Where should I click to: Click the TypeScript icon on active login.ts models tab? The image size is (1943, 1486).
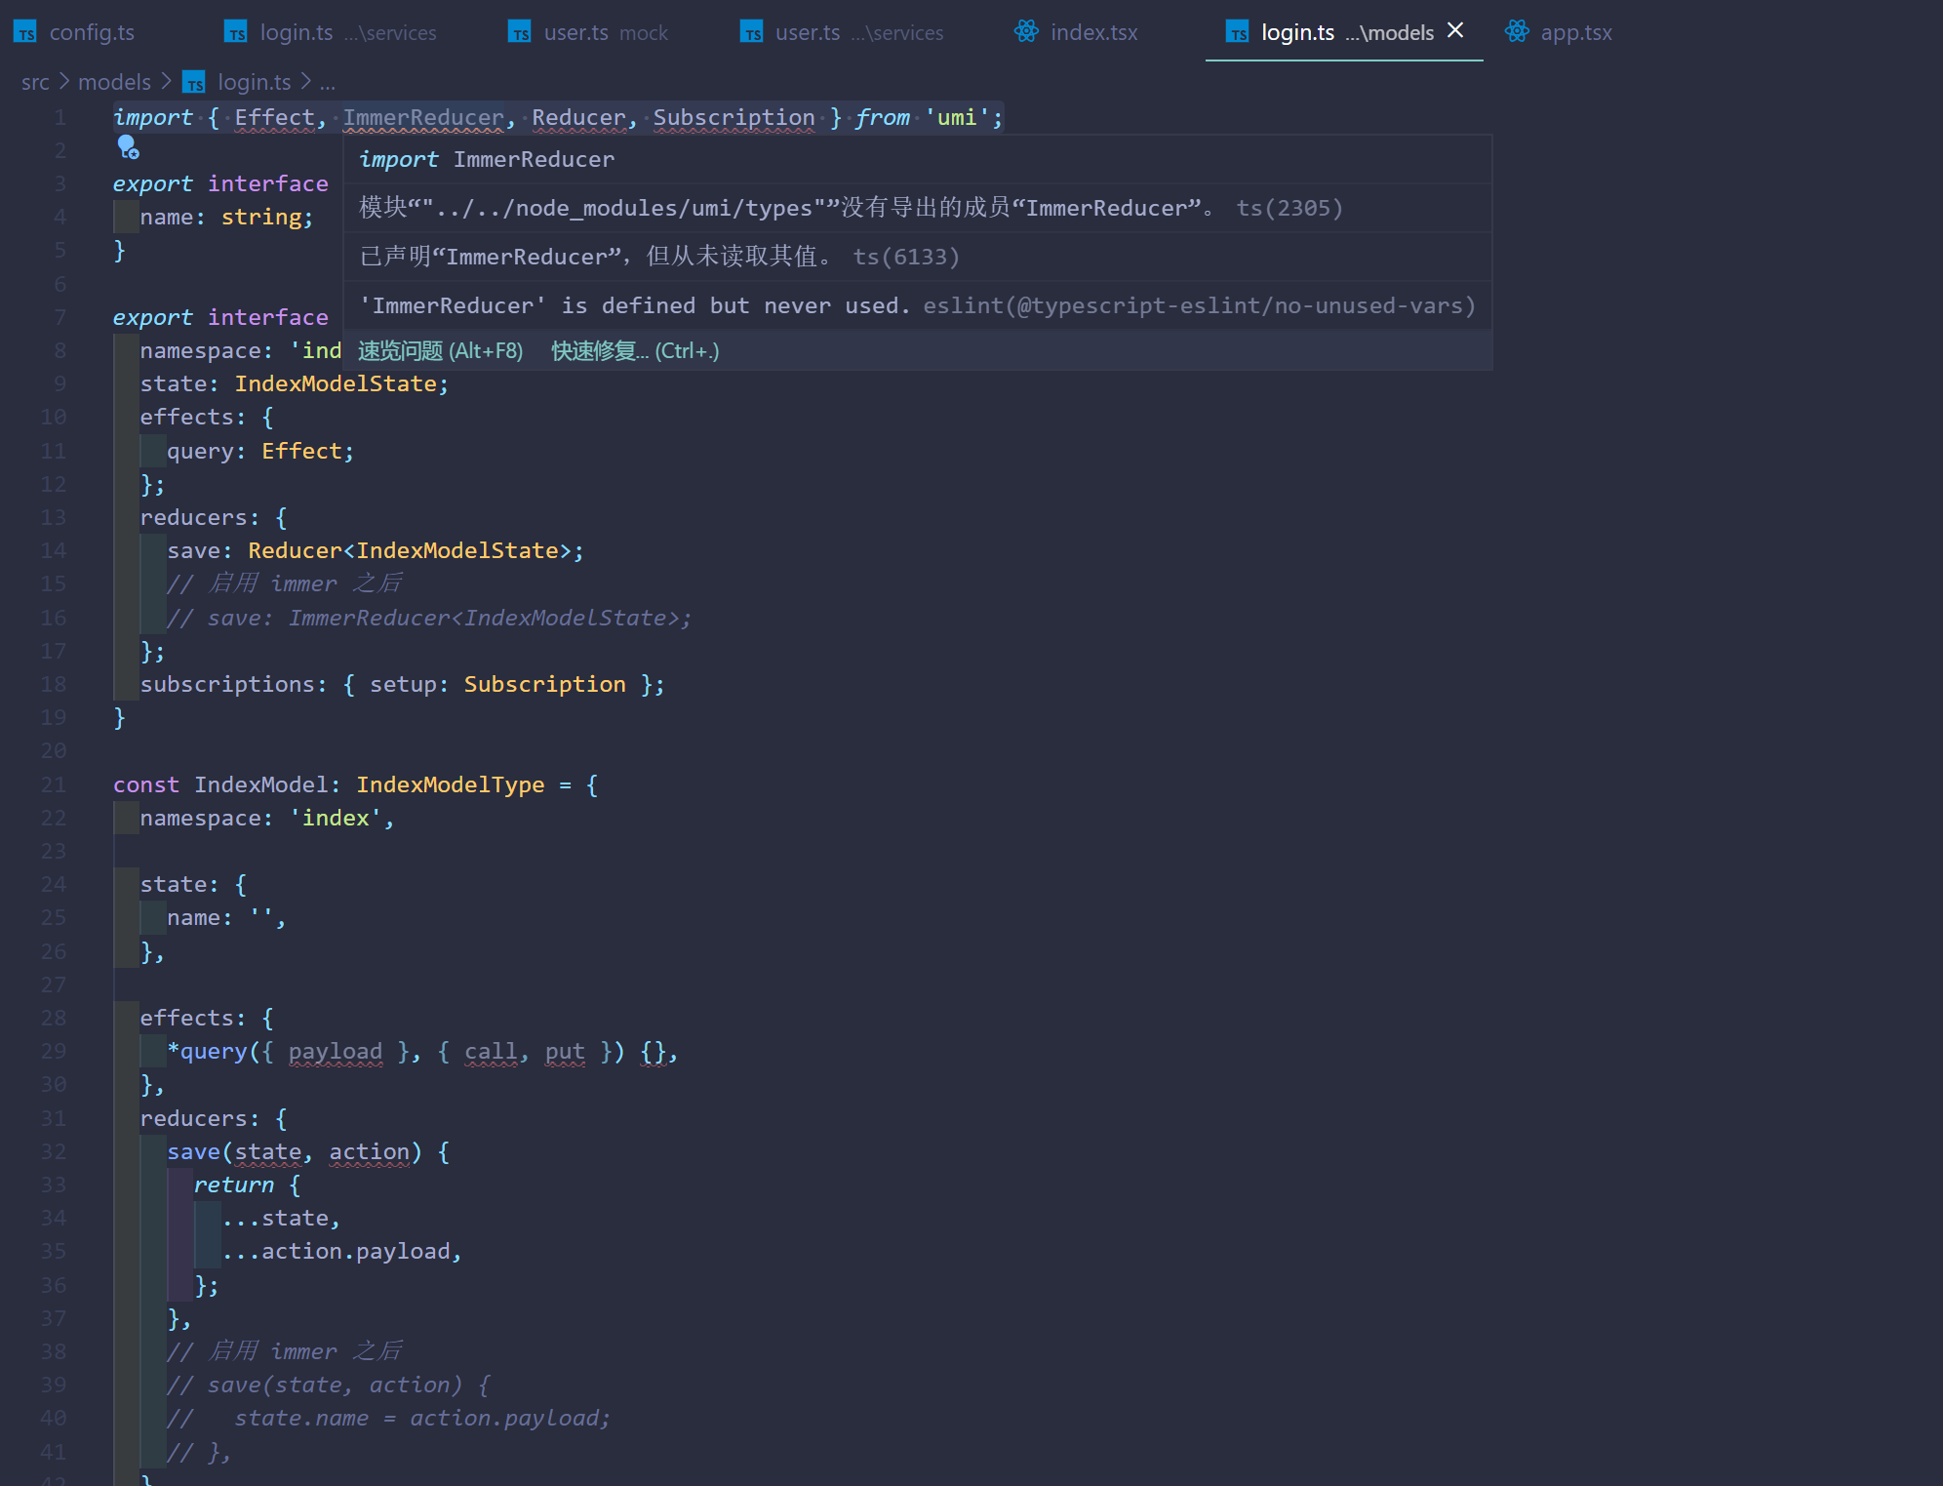coord(1238,32)
